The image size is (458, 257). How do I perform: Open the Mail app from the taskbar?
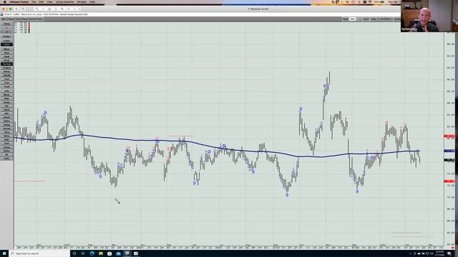118,253
